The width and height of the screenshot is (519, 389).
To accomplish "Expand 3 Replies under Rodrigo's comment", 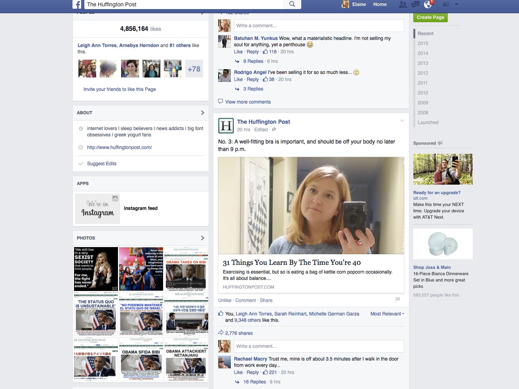I will click(x=253, y=89).
